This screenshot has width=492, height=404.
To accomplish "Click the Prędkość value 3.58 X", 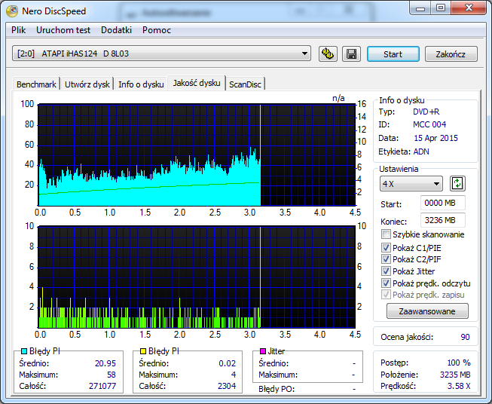I will point(459,386).
